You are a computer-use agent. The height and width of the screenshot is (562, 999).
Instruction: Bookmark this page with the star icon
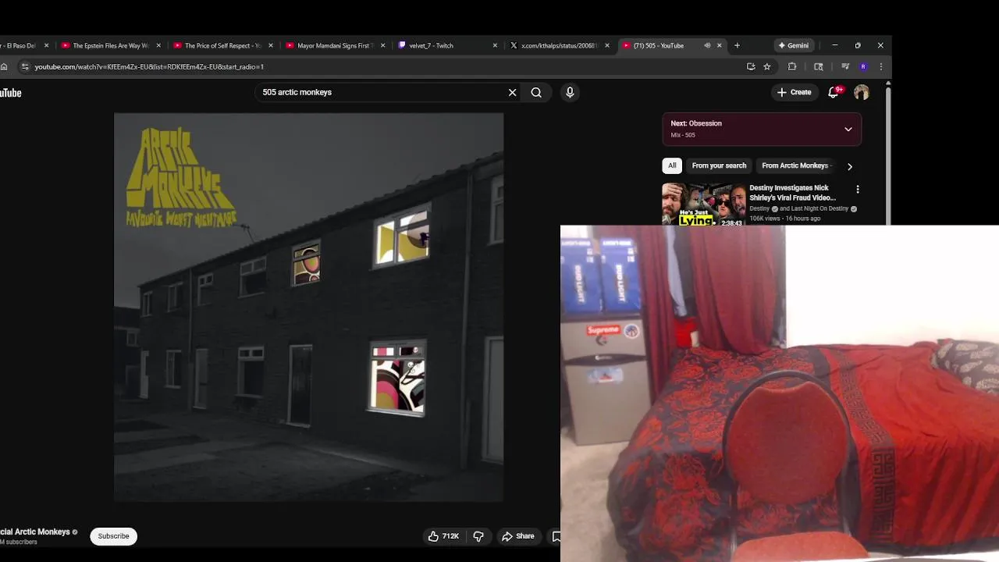(767, 66)
